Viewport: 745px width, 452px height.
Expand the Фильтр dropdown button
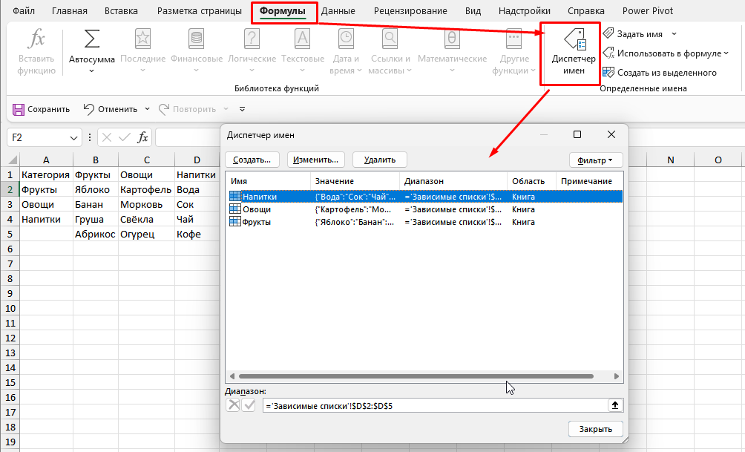(594, 160)
